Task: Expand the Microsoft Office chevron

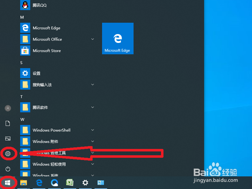Action: tap(93, 39)
